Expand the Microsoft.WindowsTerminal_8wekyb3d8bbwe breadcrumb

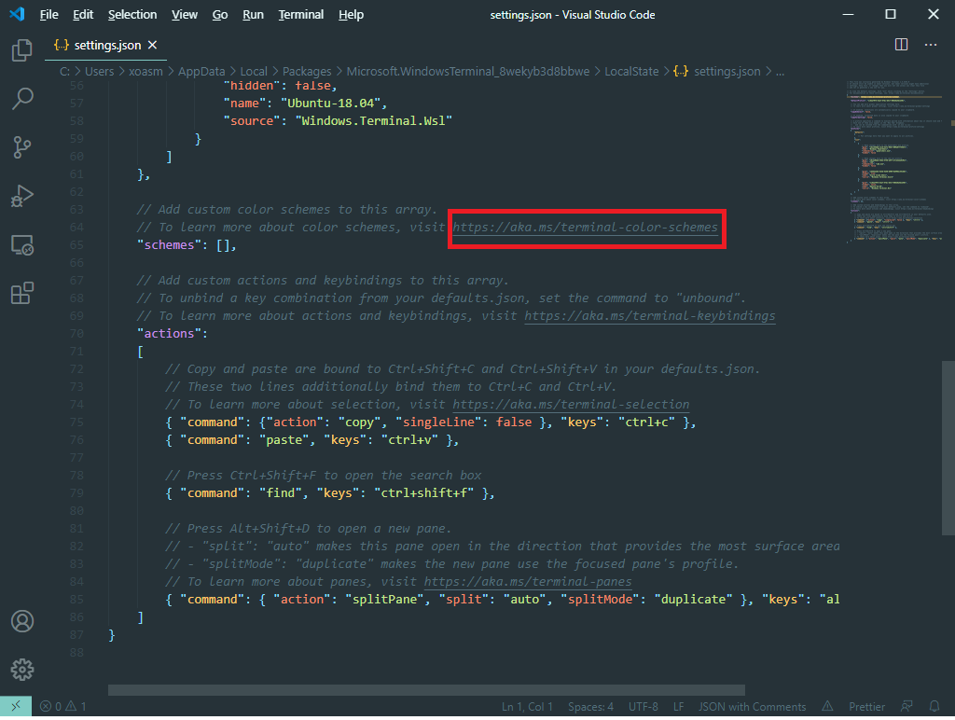coord(468,71)
